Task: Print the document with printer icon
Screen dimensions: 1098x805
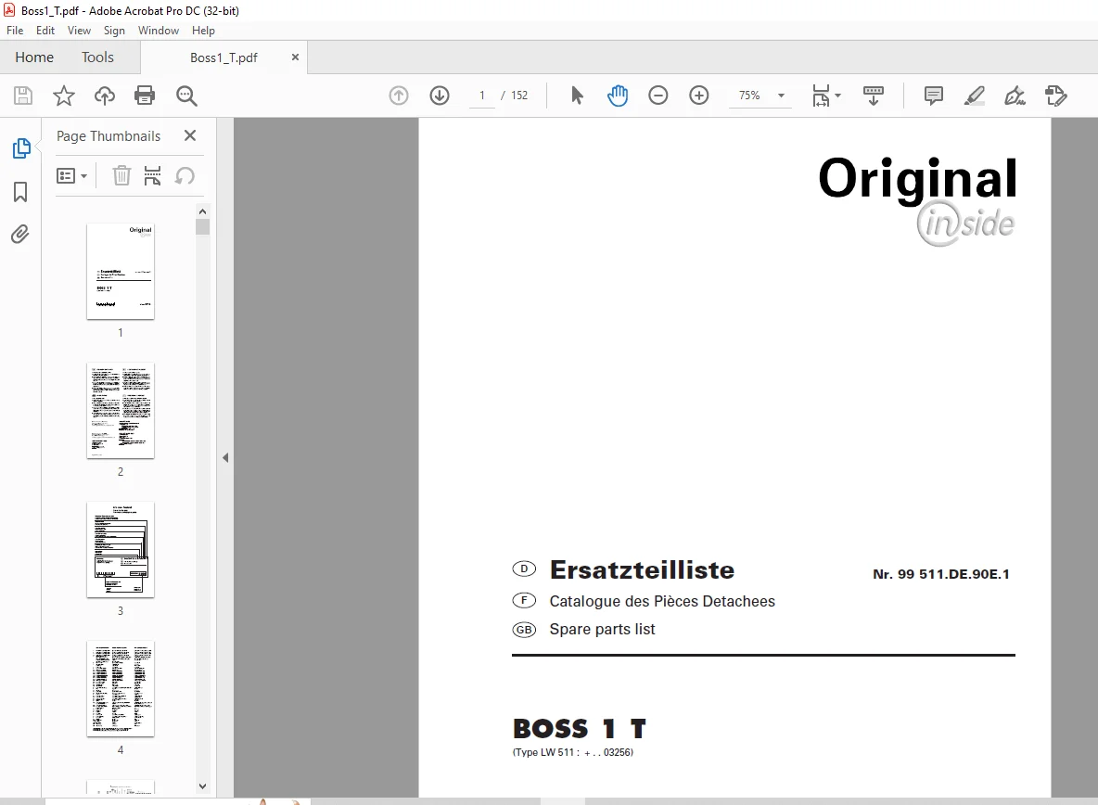Action: [145, 96]
